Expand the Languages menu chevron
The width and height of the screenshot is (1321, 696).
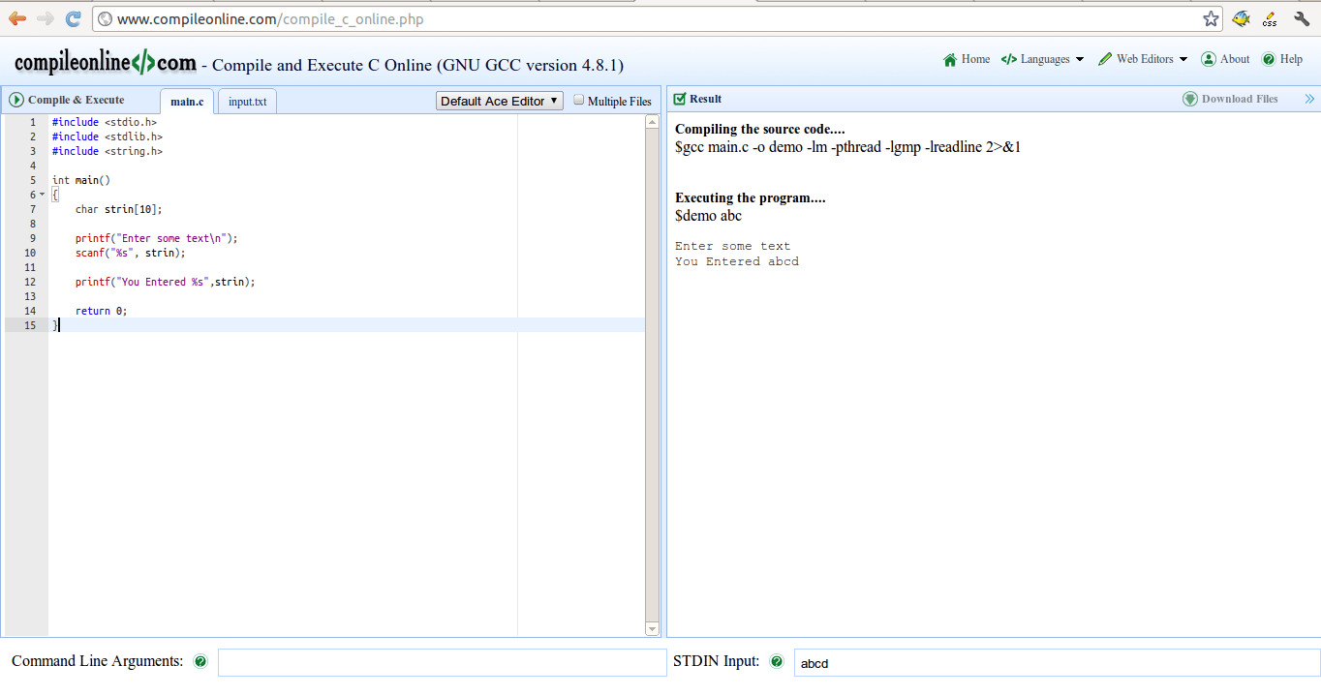click(x=1079, y=59)
